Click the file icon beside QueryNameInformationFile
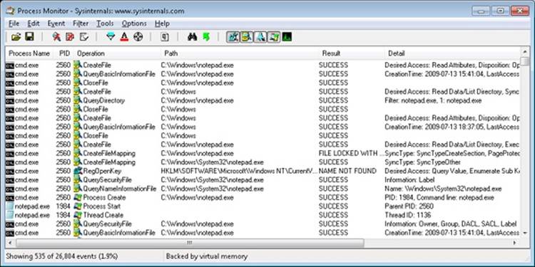 (78, 189)
